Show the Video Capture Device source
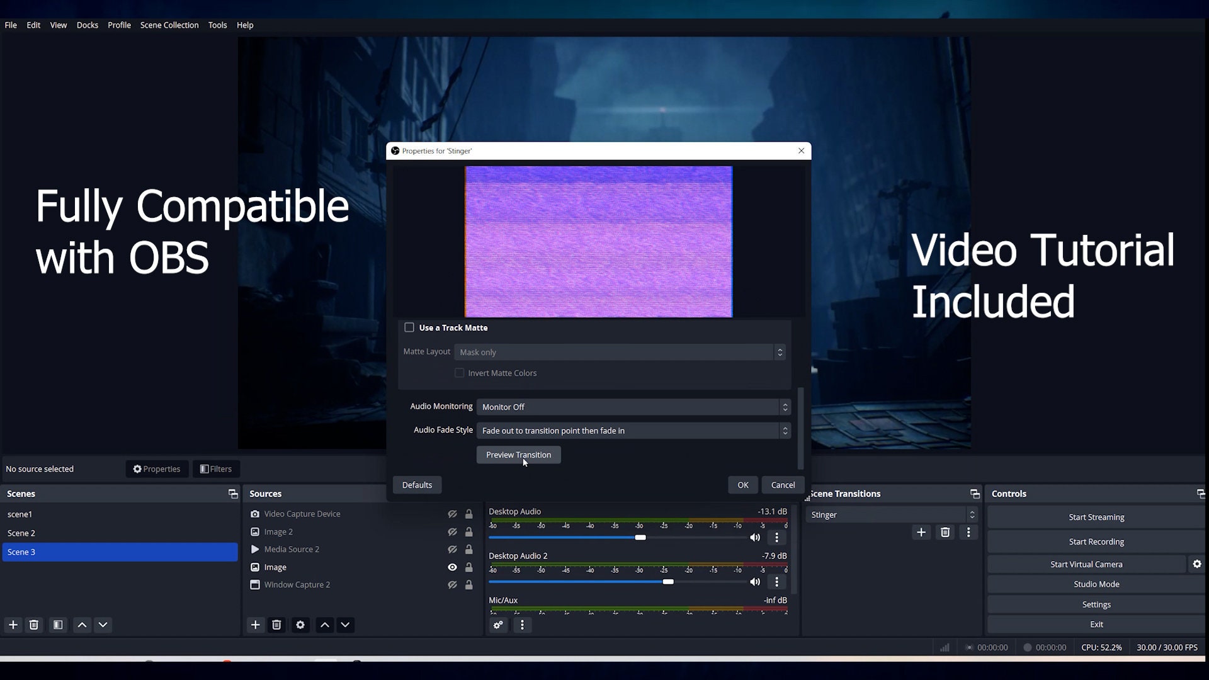 click(452, 514)
